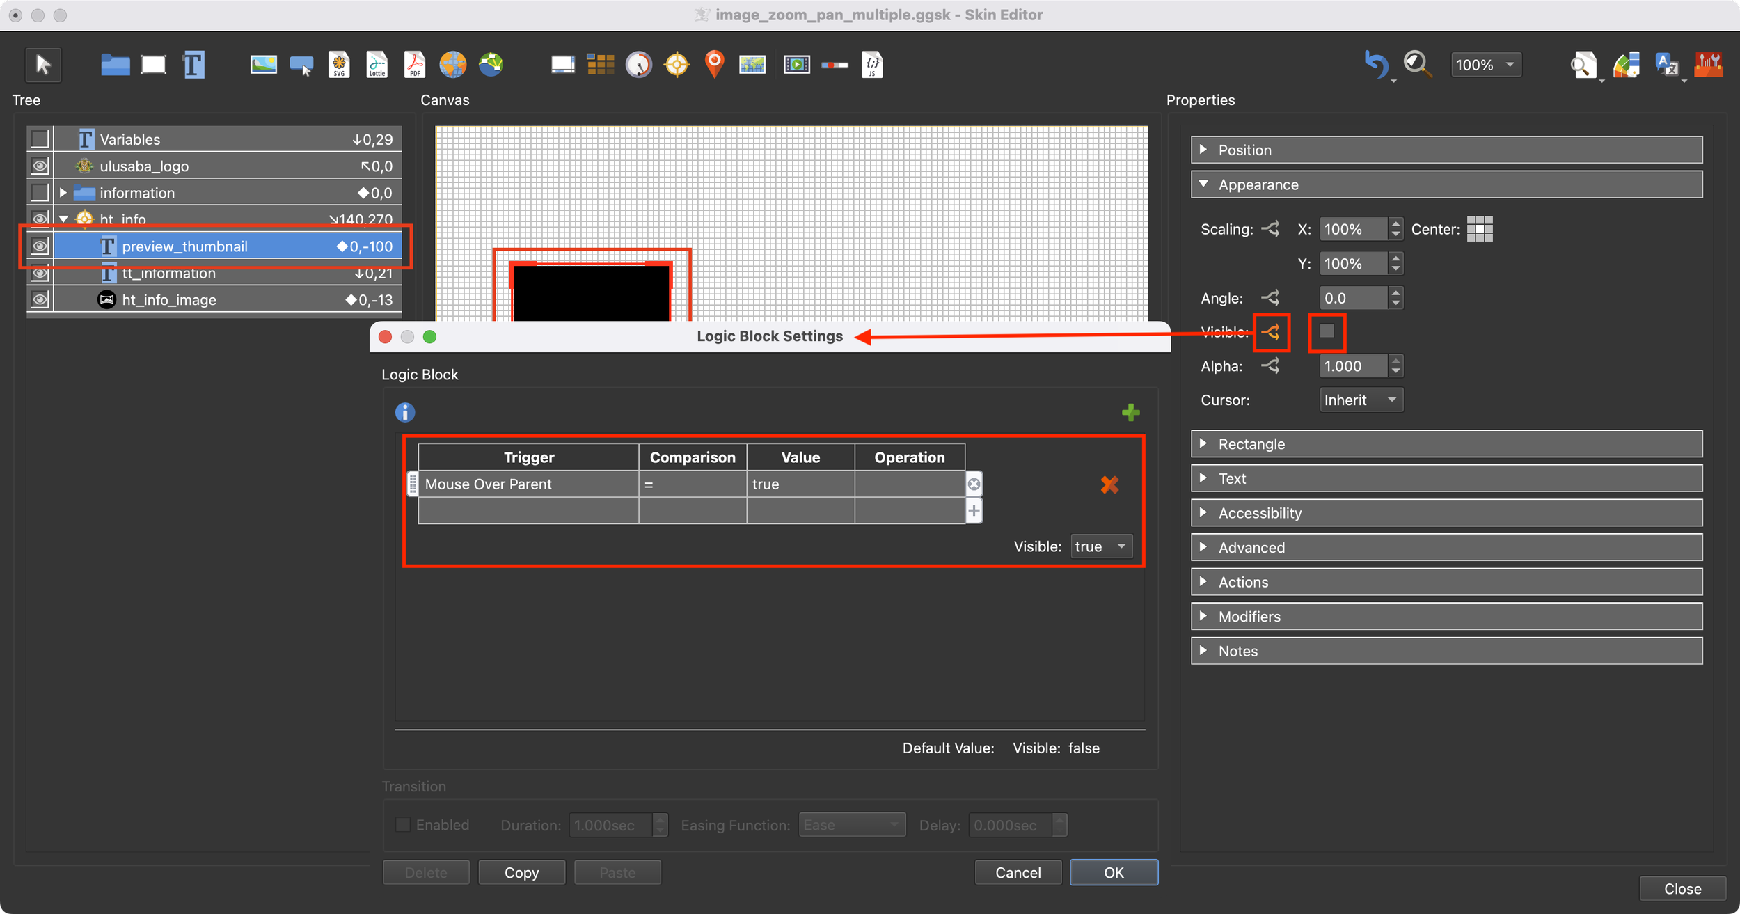1740x914 pixels.
Task: Add a seekbar slider element
Action: click(835, 65)
